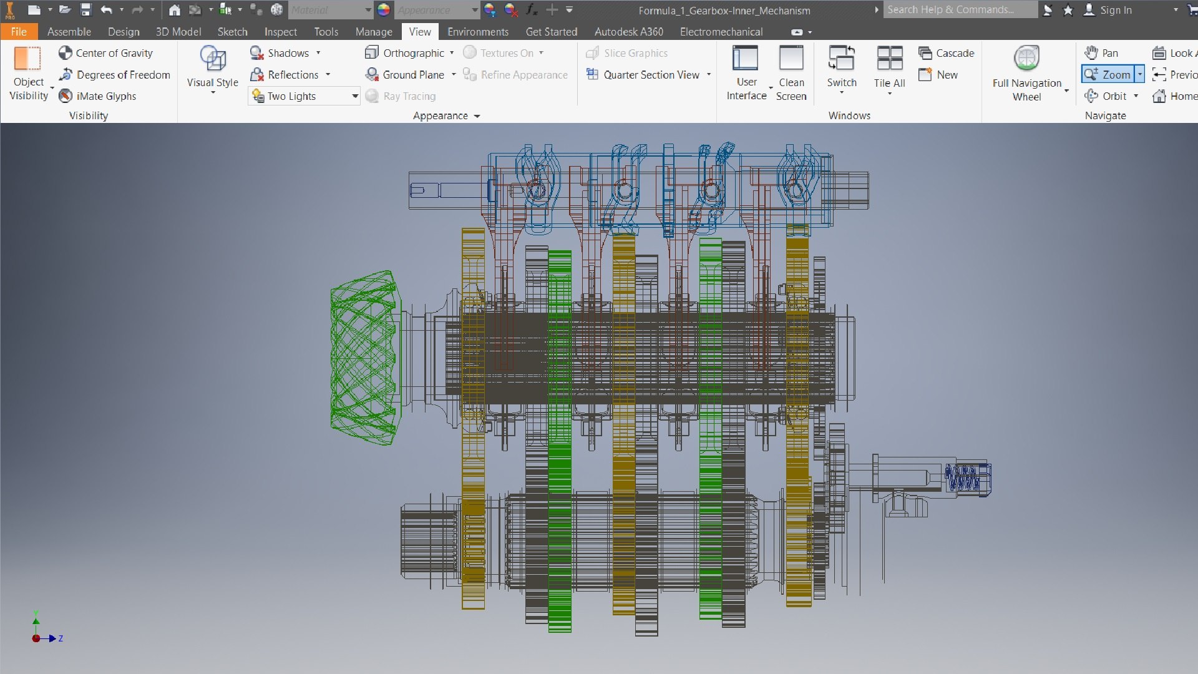The width and height of the screenshot is (1198, 674).
Task: Open the File menu
Action: [x=19, y=32]
